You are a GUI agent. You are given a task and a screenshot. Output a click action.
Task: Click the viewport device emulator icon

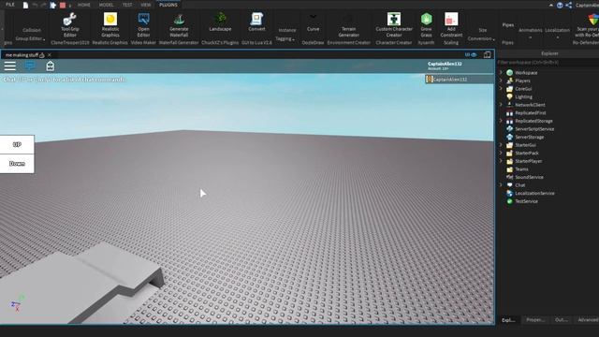[x=487, y=54]
